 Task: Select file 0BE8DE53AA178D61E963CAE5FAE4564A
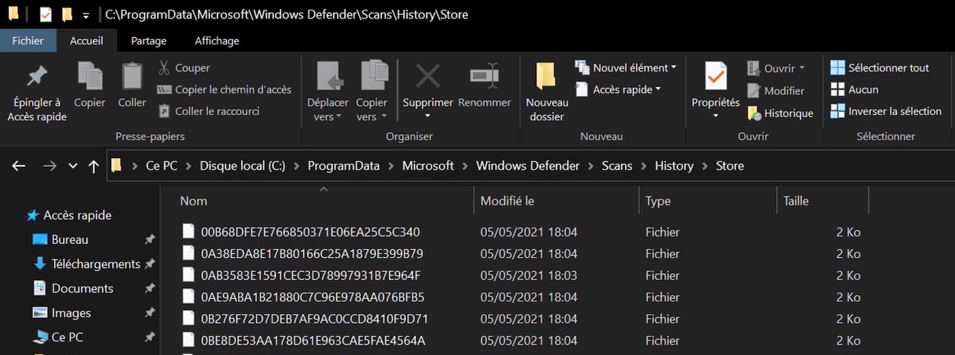313,341
